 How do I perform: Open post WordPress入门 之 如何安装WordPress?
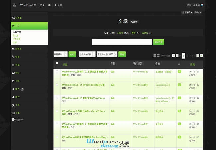[x=84, y=98]
